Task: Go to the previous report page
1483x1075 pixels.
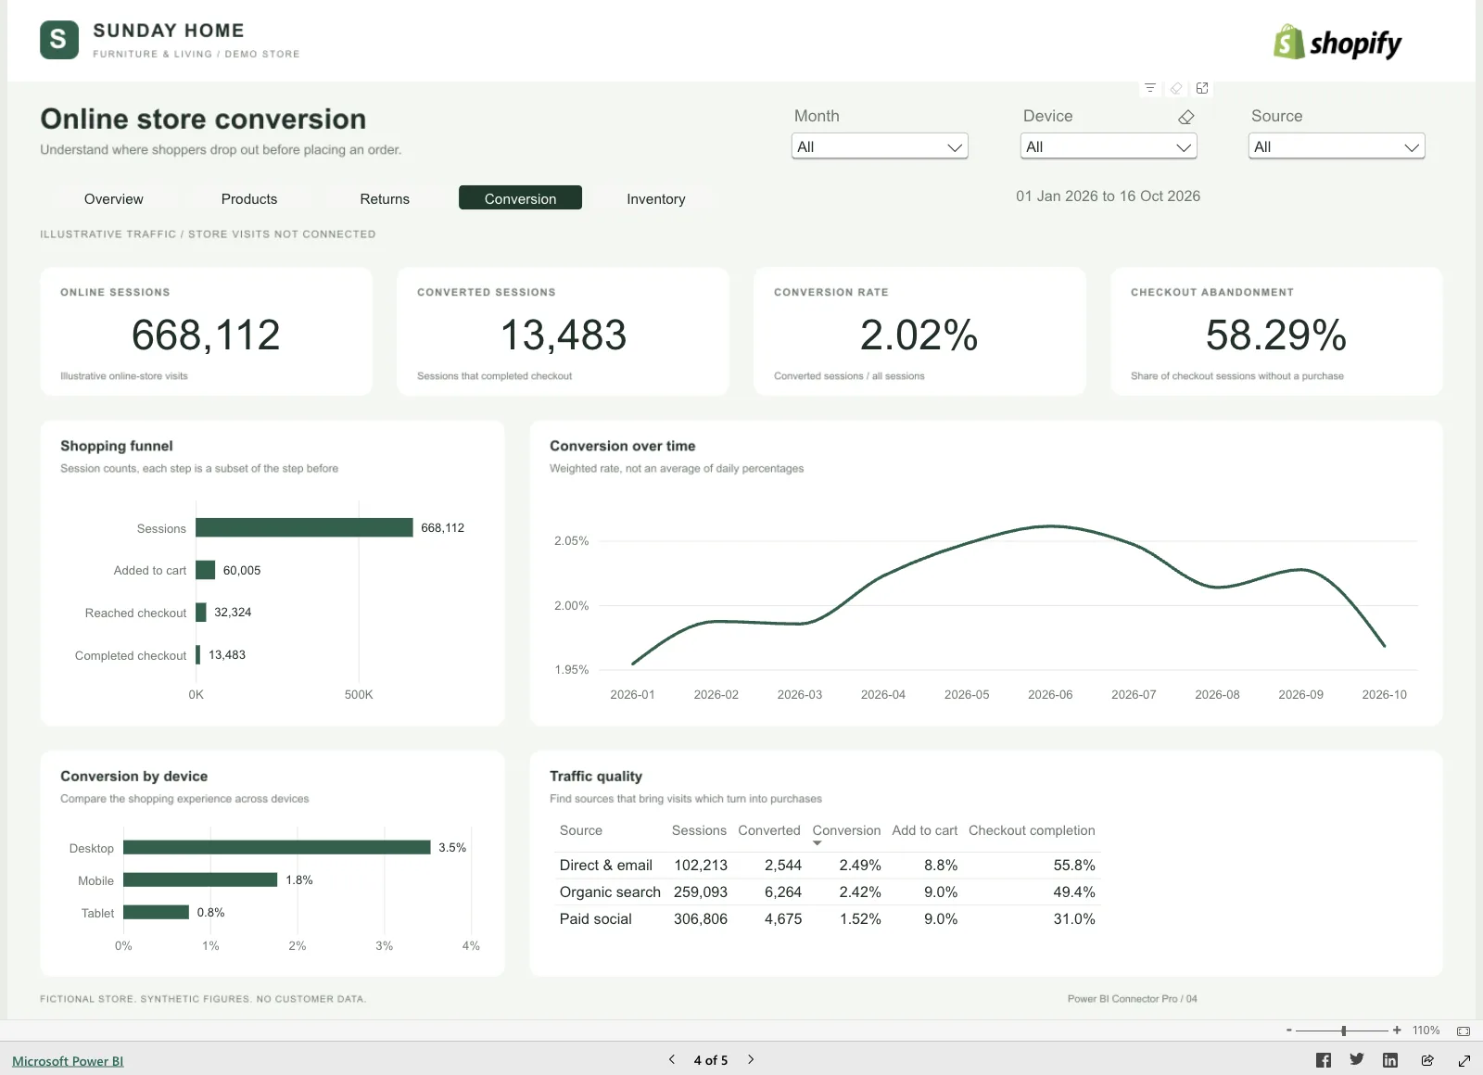Action: pyautogui.click(x=672, y=1059)
